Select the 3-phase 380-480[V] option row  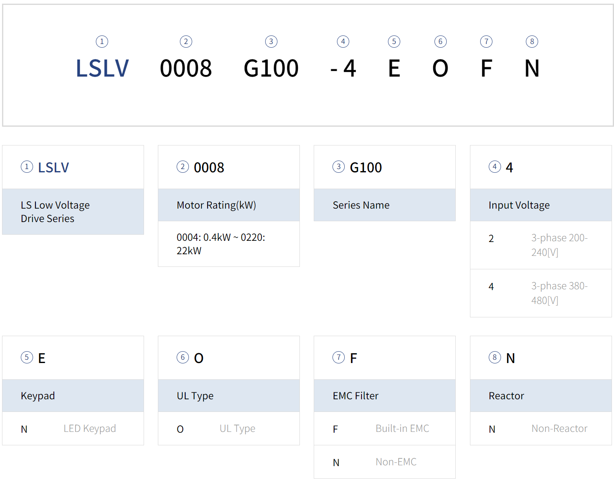pyautogui.click(x=541, y=293)
